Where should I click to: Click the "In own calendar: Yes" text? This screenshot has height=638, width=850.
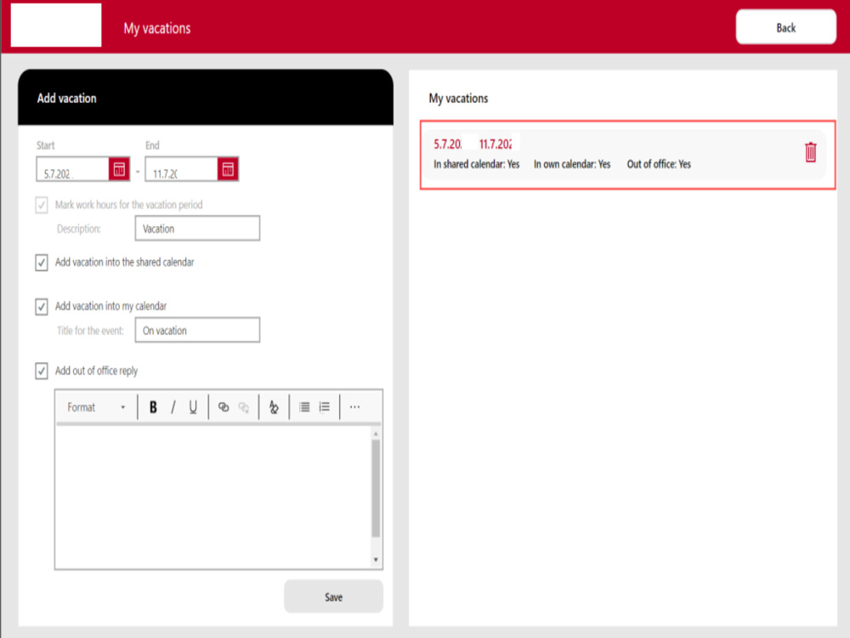[572, 164]
